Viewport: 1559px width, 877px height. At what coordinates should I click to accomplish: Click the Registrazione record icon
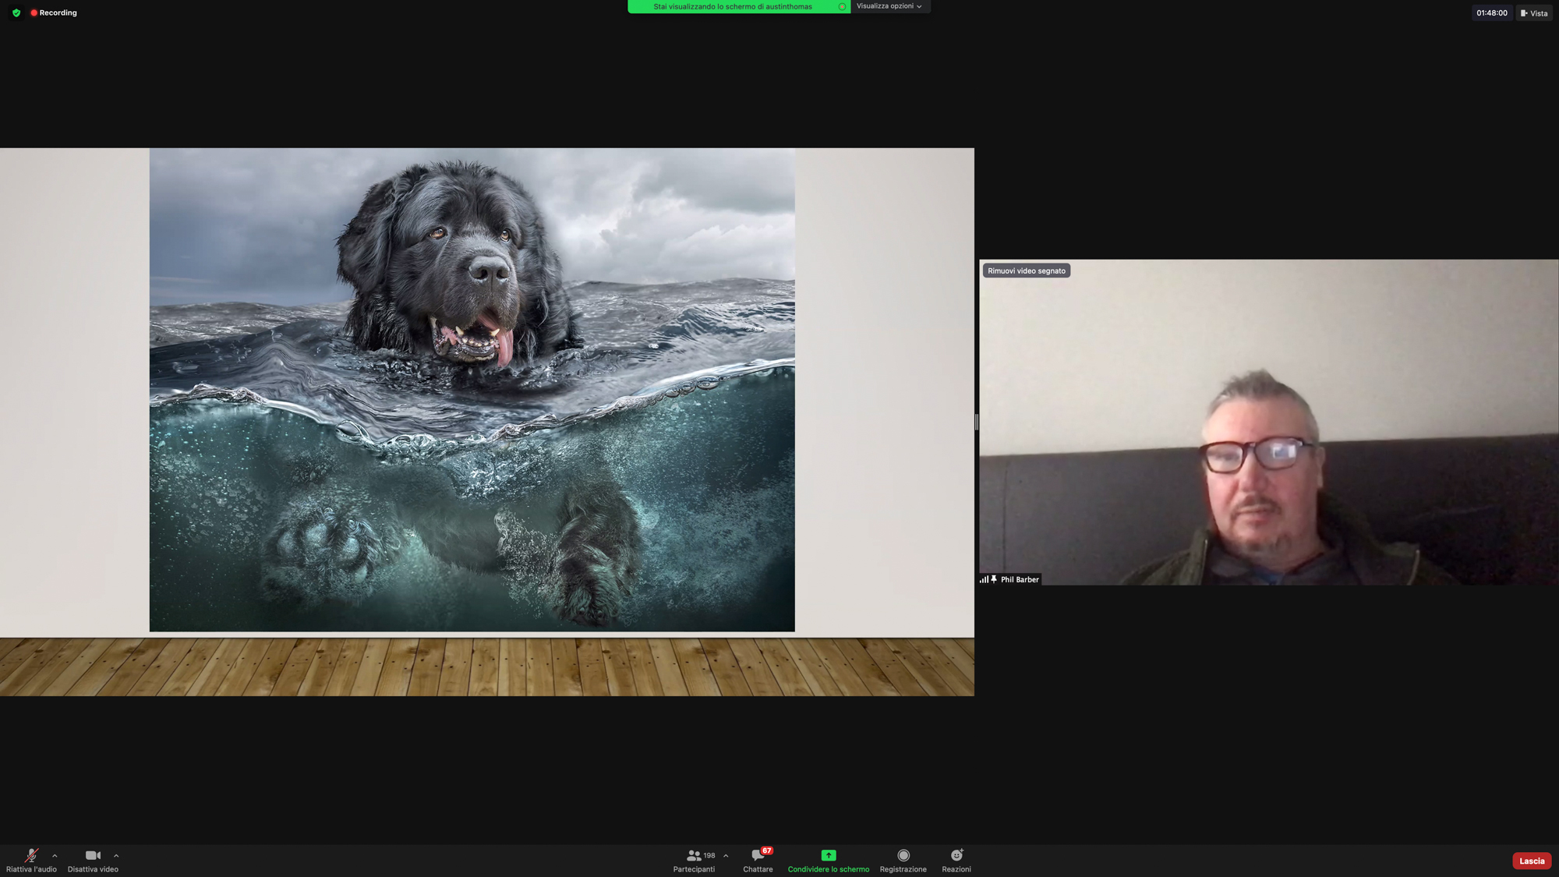903,855
